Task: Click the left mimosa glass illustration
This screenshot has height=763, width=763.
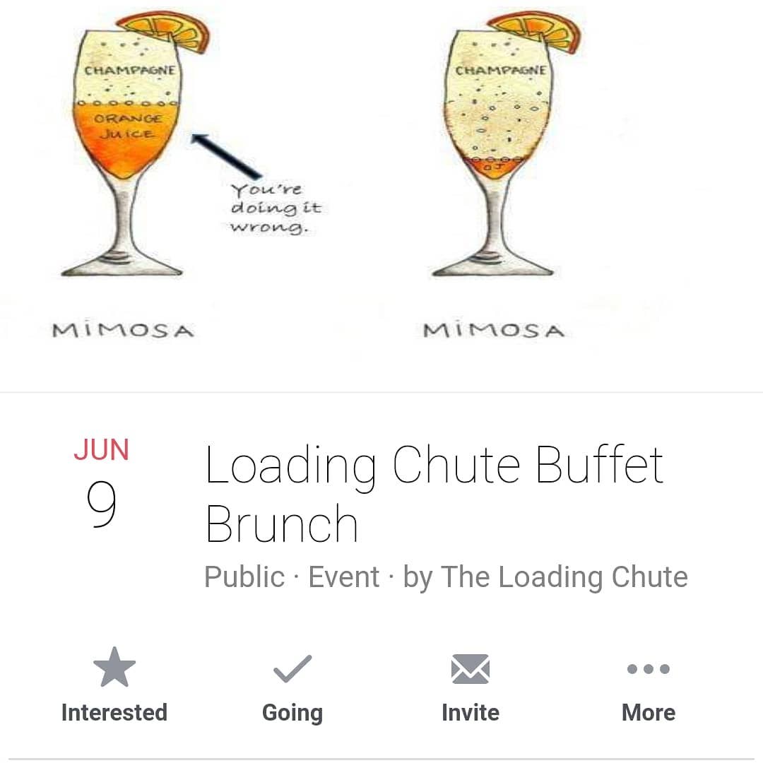Action: [131, 146]
